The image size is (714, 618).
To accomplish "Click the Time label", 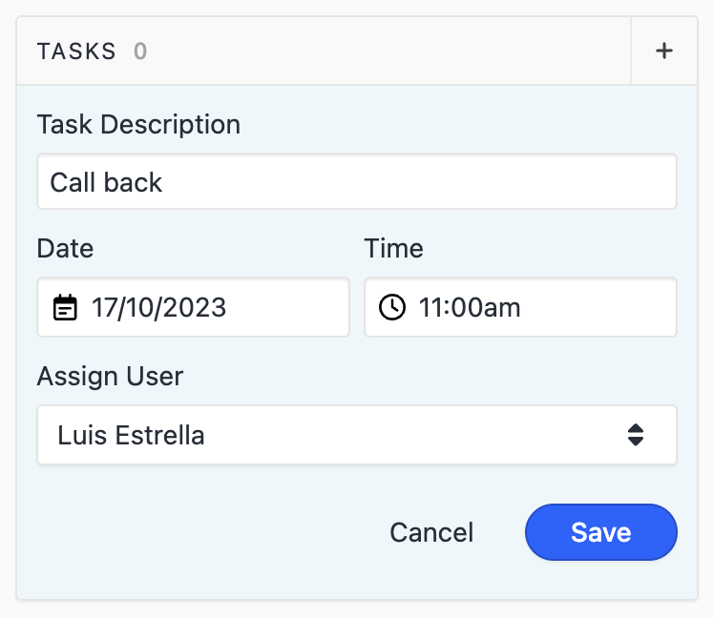I will 393,249.
